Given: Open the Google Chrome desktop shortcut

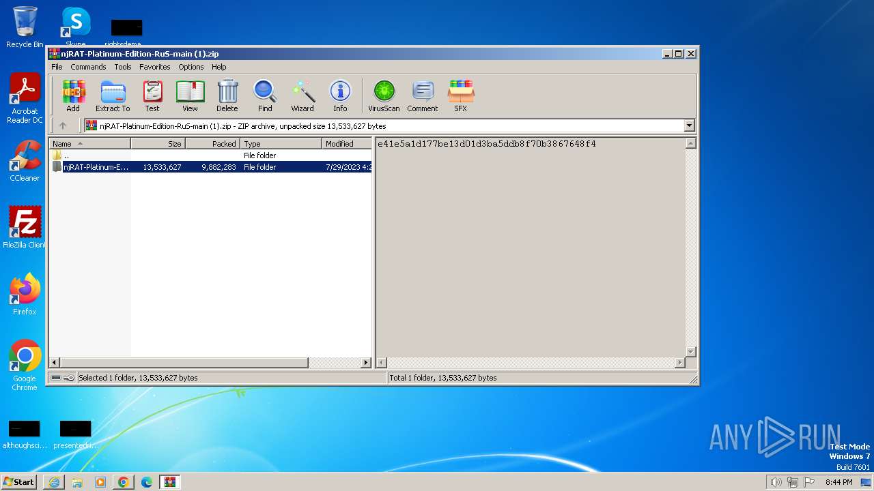Looking at the screenshot, I should click(x=25, y=365).
